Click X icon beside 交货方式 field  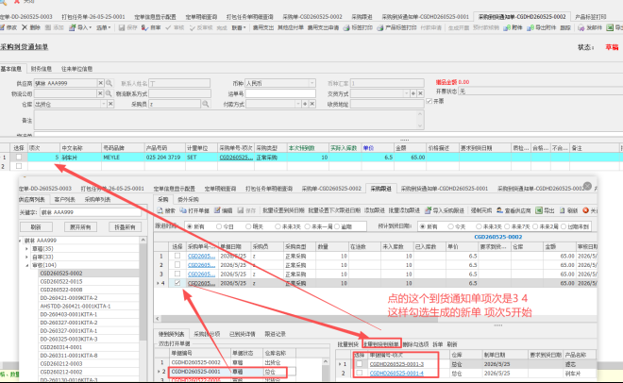point(420,93)
